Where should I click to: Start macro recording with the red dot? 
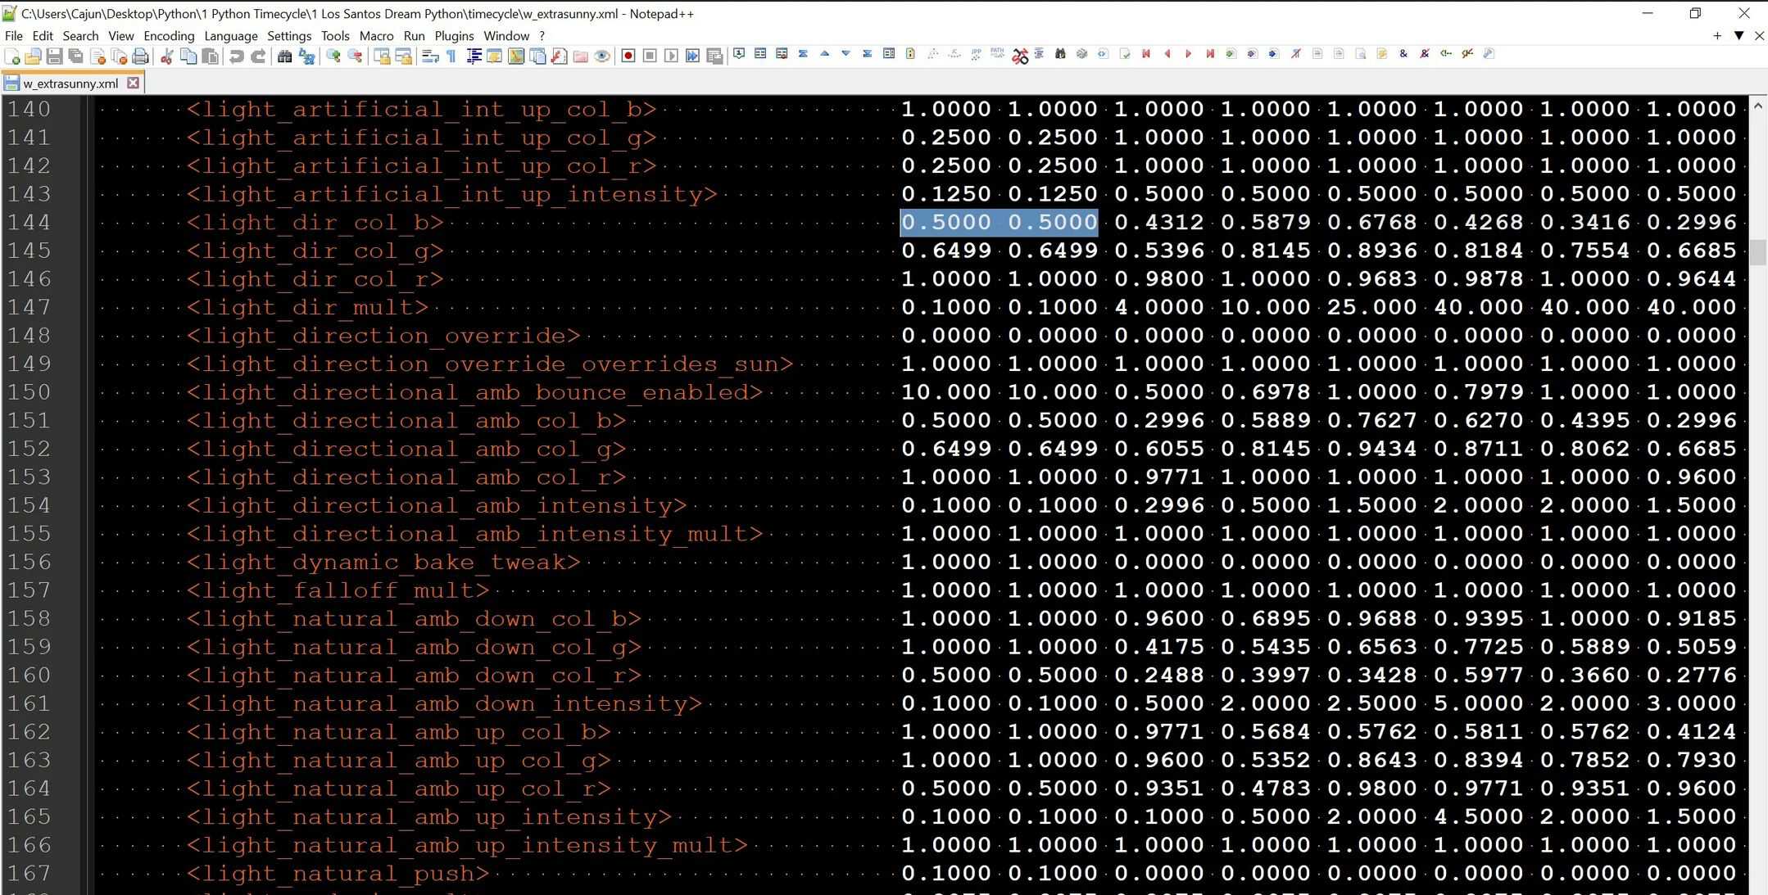coord(628,56)
